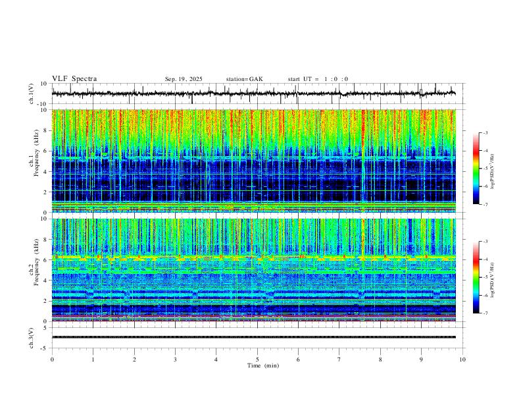Click the ch.1 spectrogram panel

click(253, 161)
